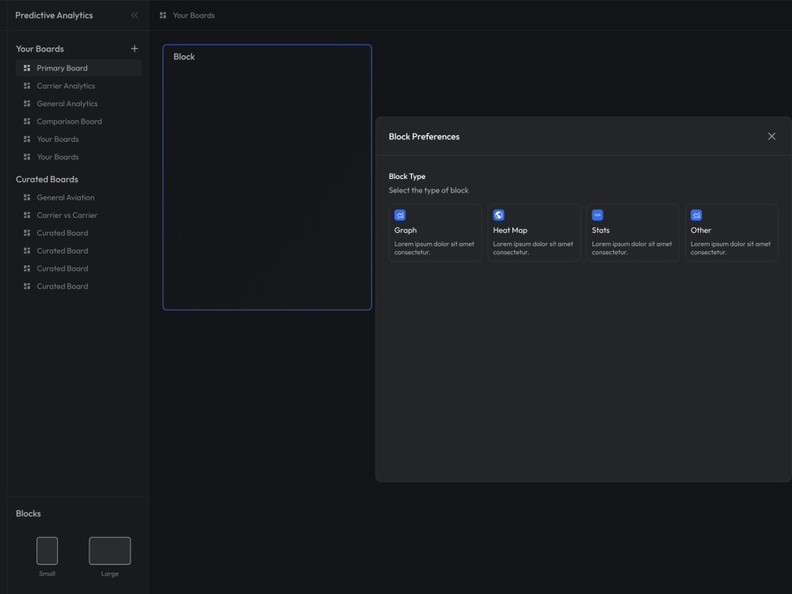The height and width of the screenshot is (594, 792).
Task: Select the Block panel on the board
Action: click(267, 177)
